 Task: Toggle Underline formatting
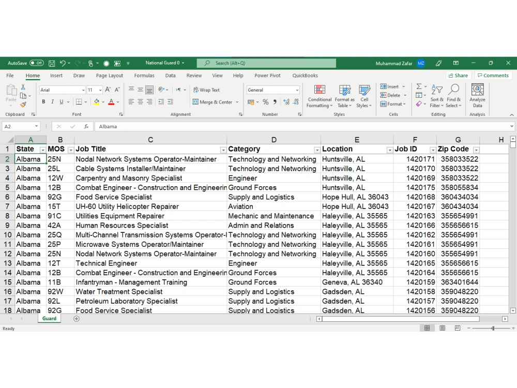(x=62, y=101)
